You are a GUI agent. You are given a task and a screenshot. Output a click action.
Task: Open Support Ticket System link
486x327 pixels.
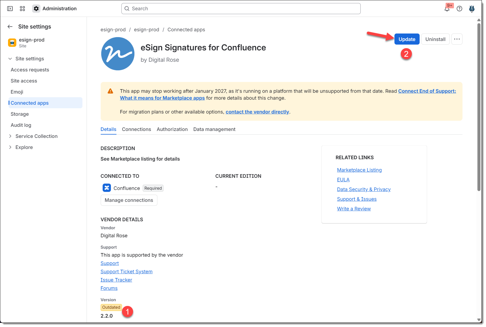click(126, 272)
